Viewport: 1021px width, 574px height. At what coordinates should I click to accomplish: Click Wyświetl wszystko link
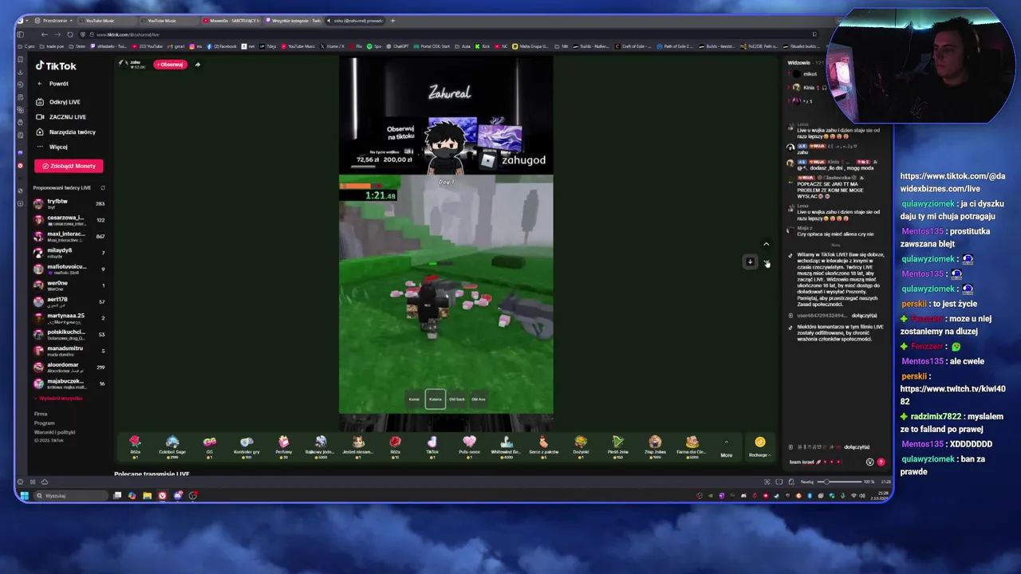click(59, 398)
